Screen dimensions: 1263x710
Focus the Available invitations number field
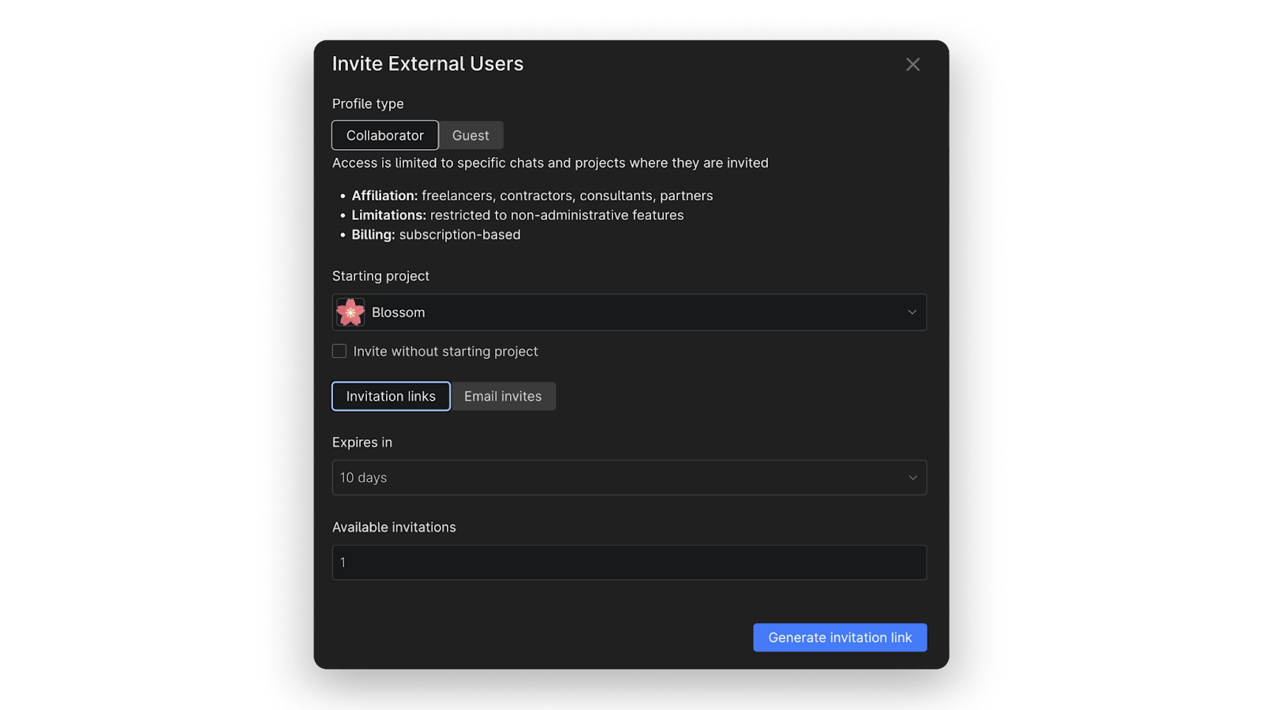point(629,562)
